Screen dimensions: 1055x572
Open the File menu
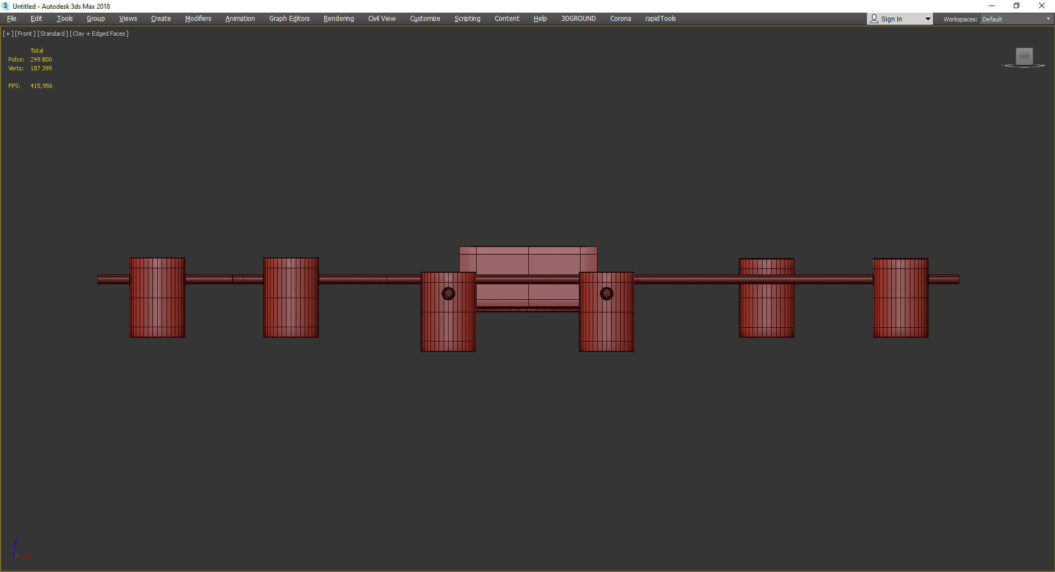click(12, 19)
